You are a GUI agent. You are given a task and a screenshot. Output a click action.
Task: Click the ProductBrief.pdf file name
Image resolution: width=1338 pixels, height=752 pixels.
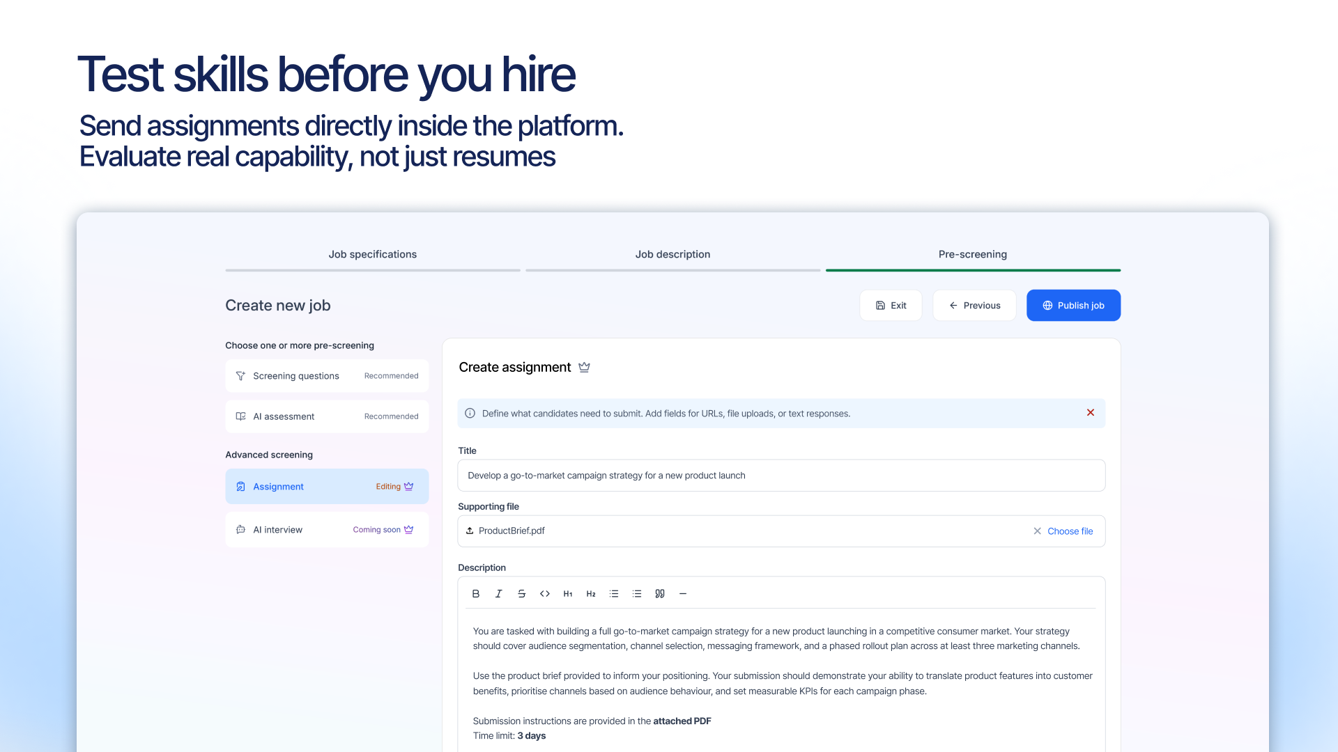[512, 531]
